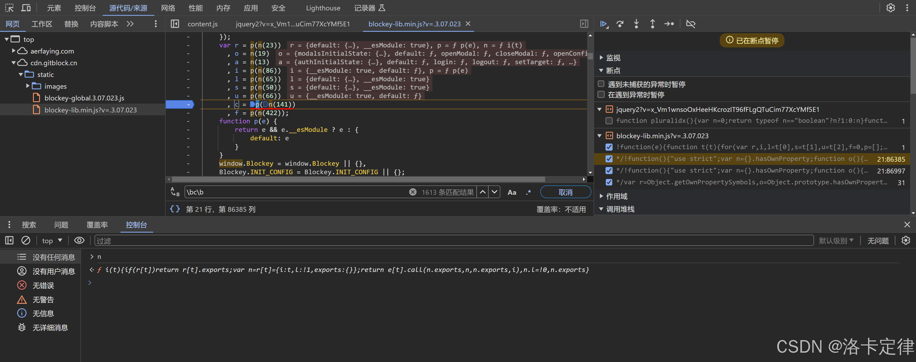916x362 pixels.
Task: Uncheck the breakpoint at 21:86997
Action: (609, 171)
